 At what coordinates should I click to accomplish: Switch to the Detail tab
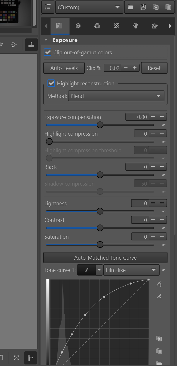pos(78,26)
